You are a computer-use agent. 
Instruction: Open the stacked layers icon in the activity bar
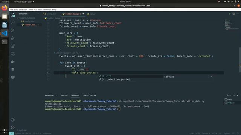tap(13, 77)
